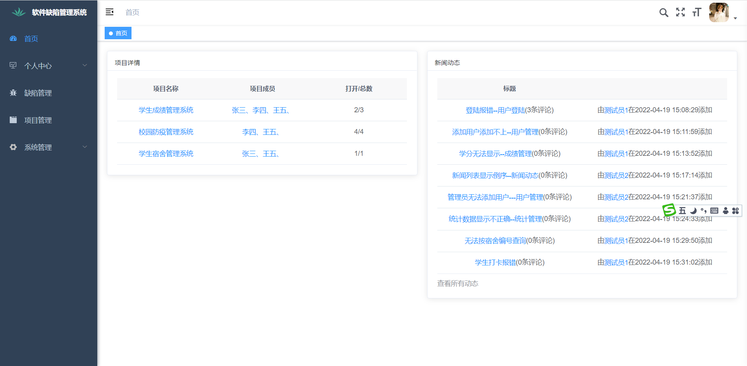This screenshot has height=366, width=747.
Task: Toggle the sidebar collapse hamburger icon
Action: click(110, 12)
